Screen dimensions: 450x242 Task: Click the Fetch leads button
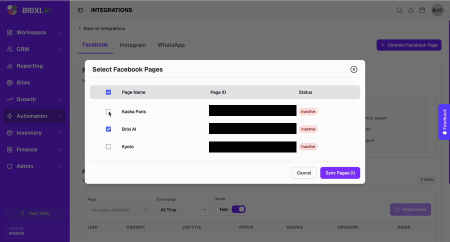coord(410,209)
